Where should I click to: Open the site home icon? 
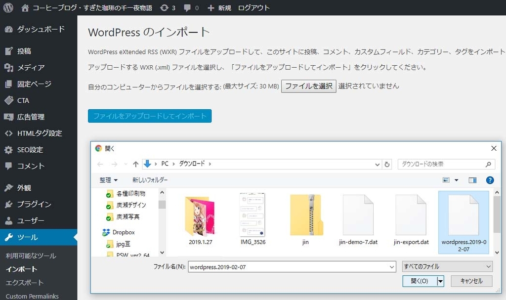coord(25,8)
